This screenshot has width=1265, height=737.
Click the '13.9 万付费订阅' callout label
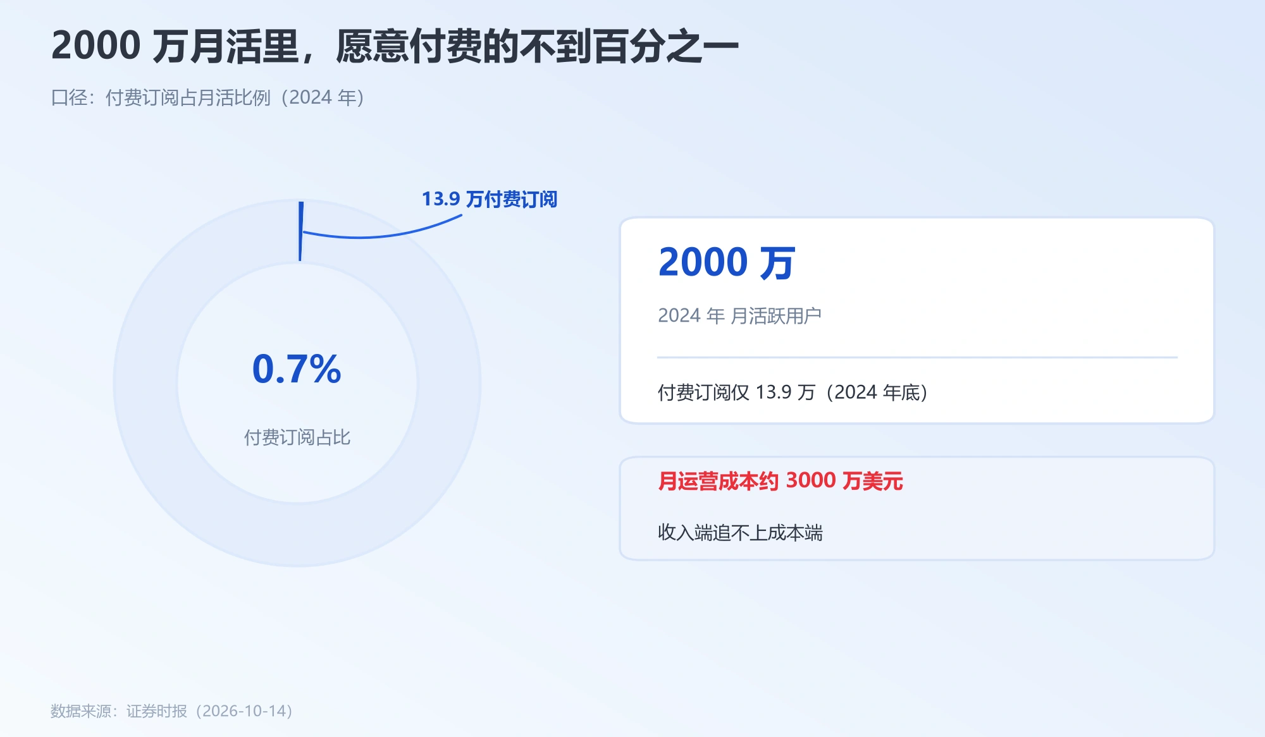pyautogui.click(x=490, y=199)
